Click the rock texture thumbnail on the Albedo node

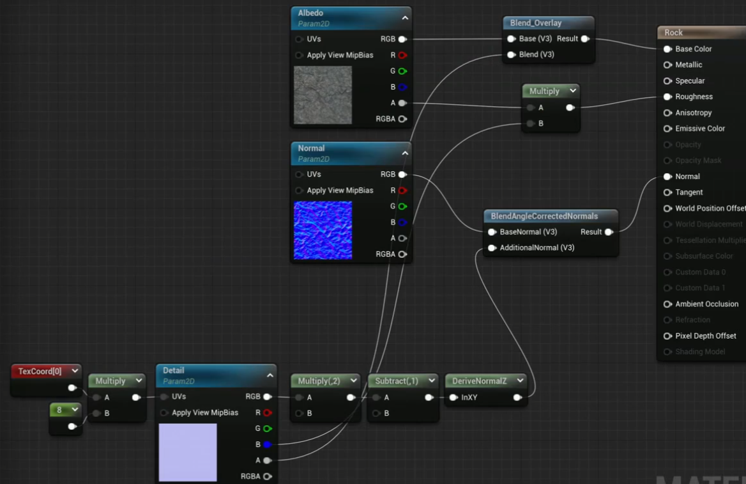pyautogui.click(x=323, y=95)
